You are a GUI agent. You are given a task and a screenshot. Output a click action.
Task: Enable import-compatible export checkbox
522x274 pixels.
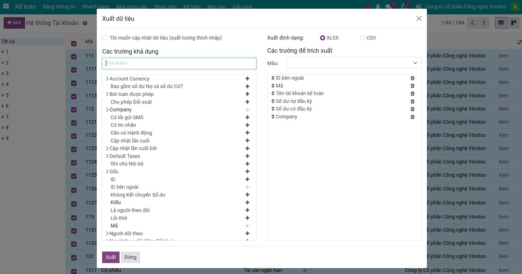coord(105,38)
